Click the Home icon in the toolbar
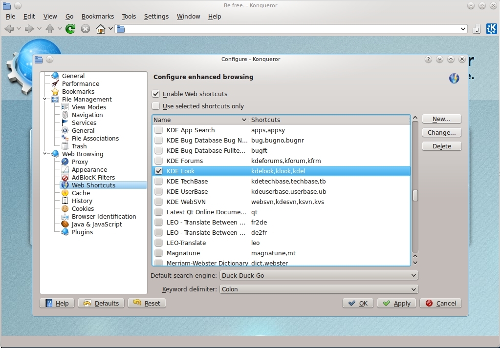The height and width of the screenshot is (348, 500). tap(101, 29)
